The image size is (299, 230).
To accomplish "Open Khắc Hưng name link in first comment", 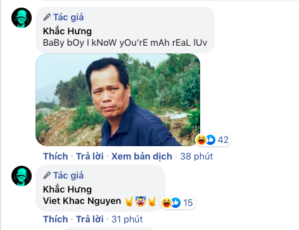I will point(67,31).
